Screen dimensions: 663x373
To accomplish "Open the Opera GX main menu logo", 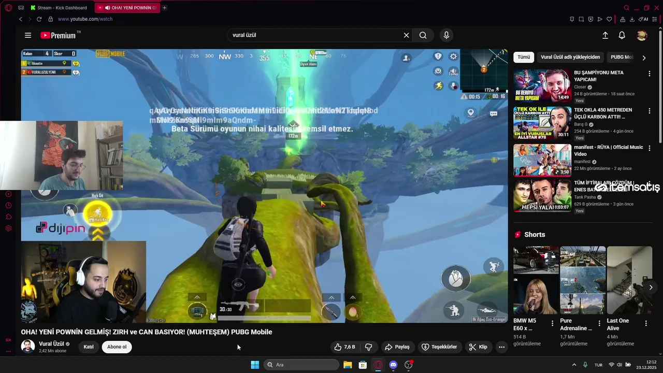I will pyautogui.click(x=8, y=8).
